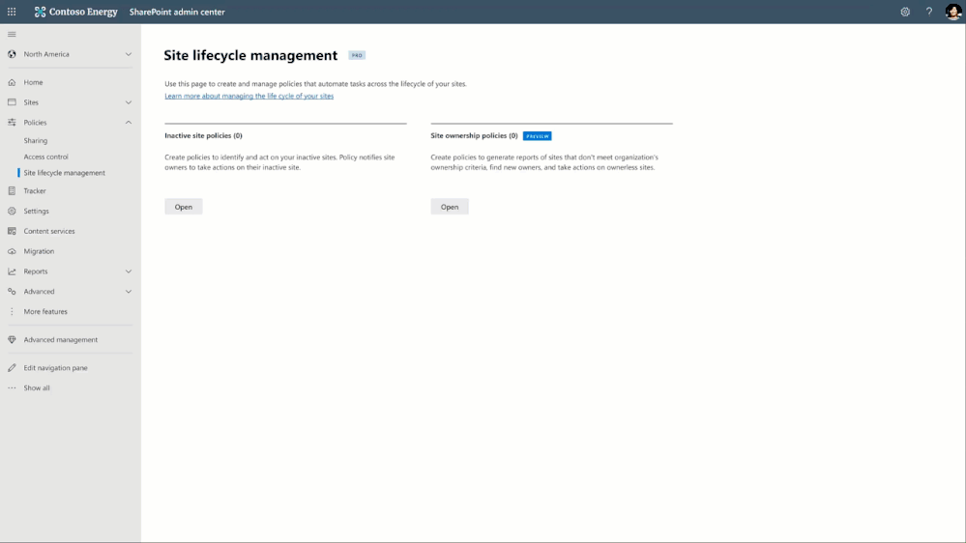This screenshot has width=966, height=543.
Task: Click the Site ownership policies (0) heading
Action: [475, 135]
